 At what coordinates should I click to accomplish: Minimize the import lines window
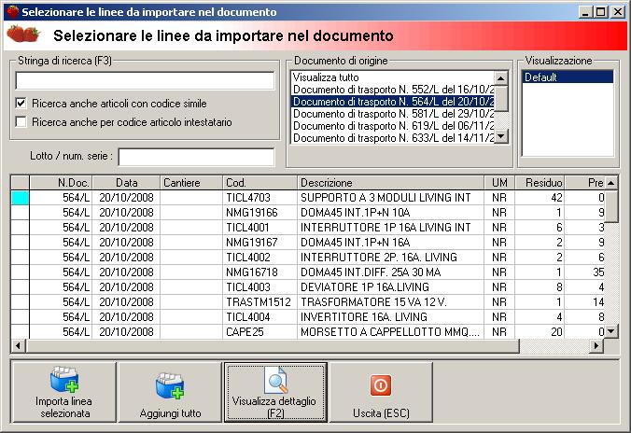[x=585, y=12]
